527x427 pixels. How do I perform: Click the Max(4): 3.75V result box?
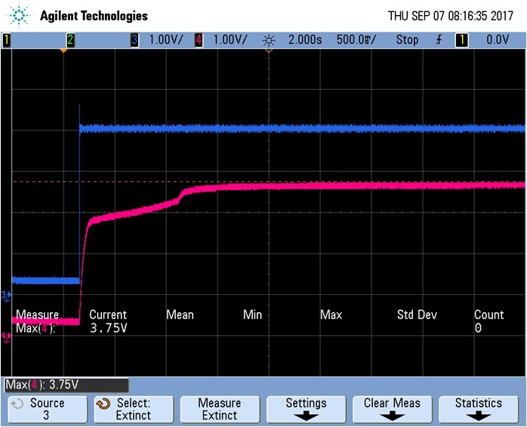point(66,385)
